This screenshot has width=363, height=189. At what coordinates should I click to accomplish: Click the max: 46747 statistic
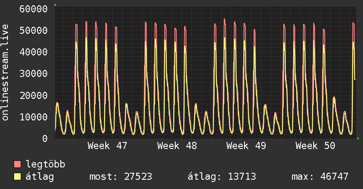click(x=320, y=177)
